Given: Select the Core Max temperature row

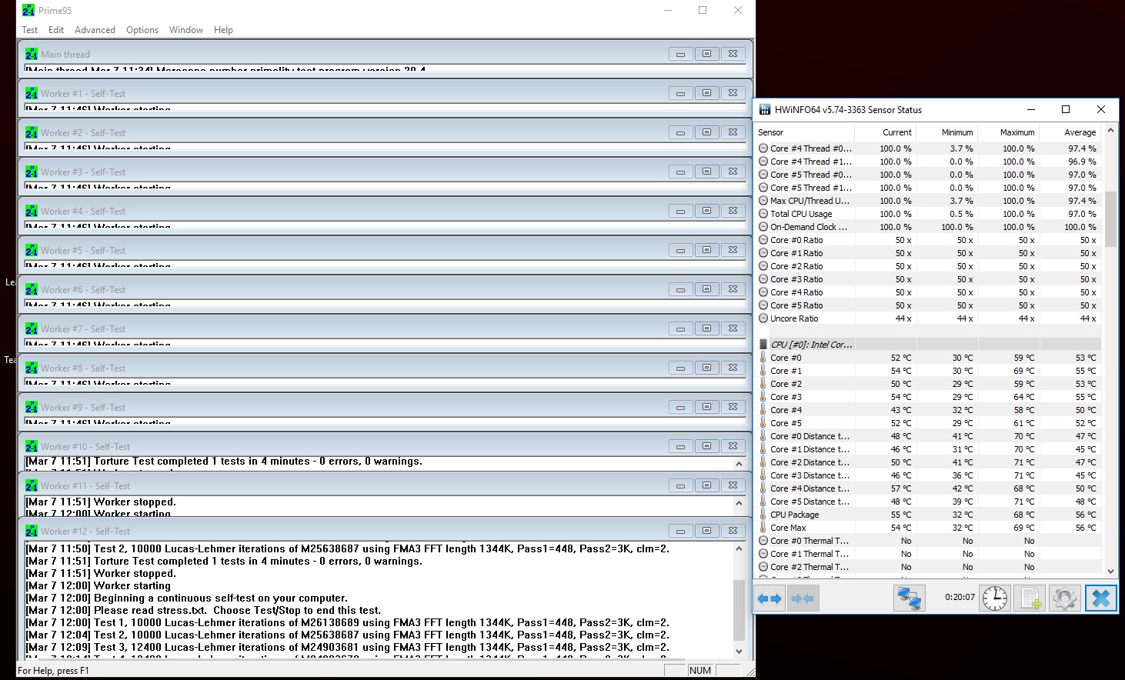Looking at the screenshot, I should pyautogui.click(x=927, y=528).
